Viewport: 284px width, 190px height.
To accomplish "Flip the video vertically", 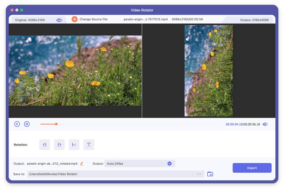I will click(89, 144).
